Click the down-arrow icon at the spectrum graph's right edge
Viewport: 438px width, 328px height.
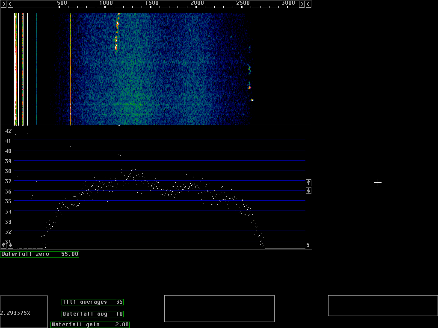[x=308, y=190]
